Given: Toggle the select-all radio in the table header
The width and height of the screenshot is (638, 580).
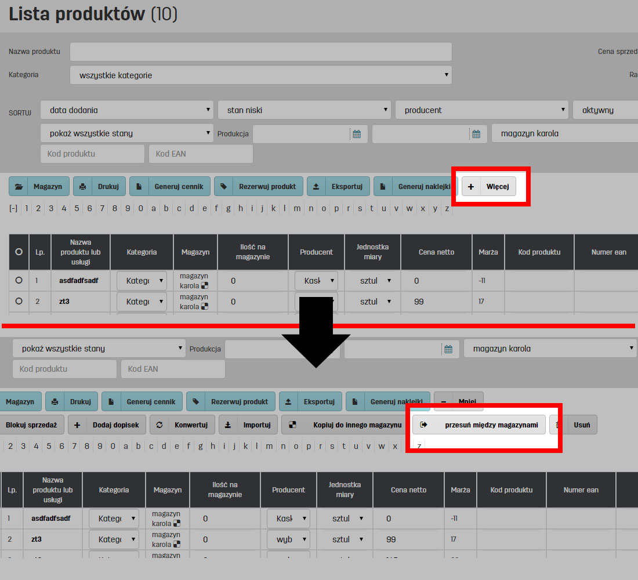Looking at the screenshot, I should coord(19,252).
